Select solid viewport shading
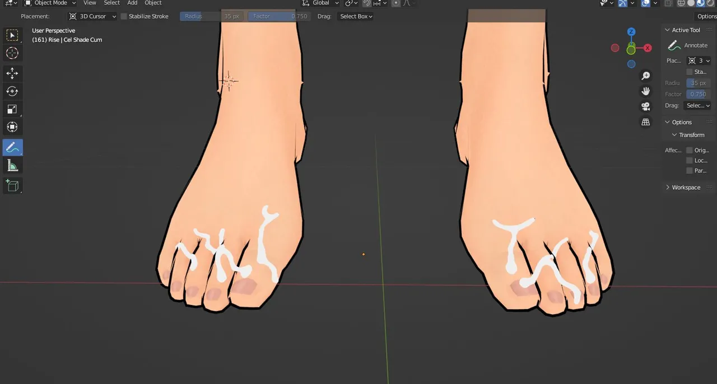Image resolution: width=717 pixels, height=384 pixels. (691, 3)
